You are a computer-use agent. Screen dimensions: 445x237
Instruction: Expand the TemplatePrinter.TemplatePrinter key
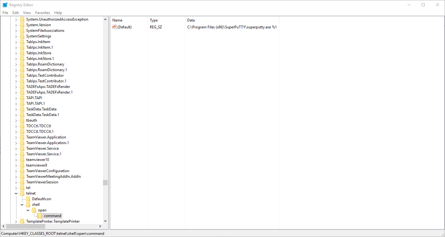(x=16, y=221)
